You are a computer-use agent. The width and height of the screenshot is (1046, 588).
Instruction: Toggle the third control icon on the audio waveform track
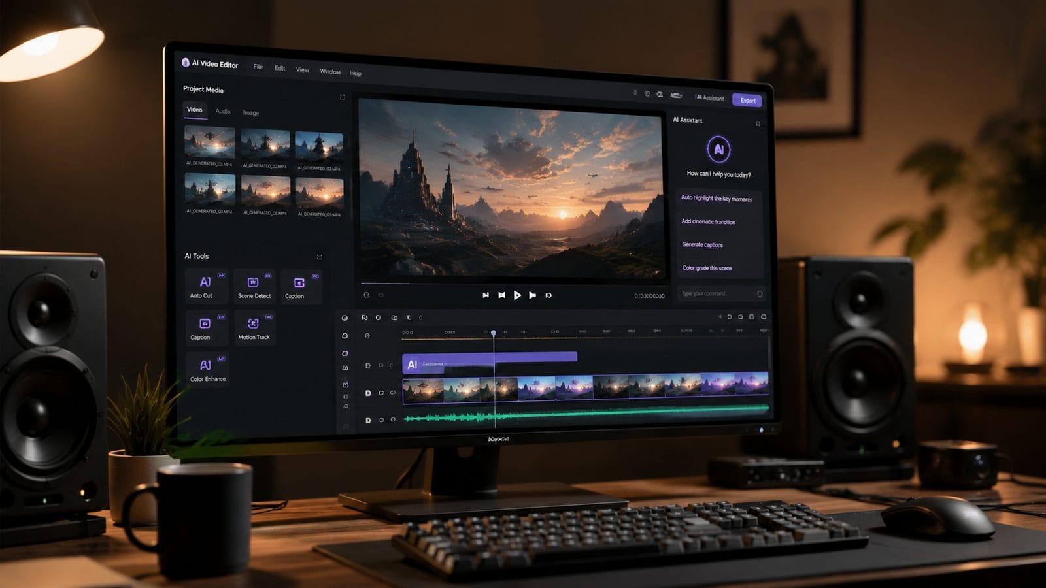pos(393,420)
